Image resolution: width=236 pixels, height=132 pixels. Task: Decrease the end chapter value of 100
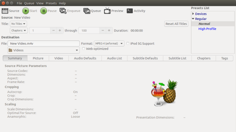(103, 31)
